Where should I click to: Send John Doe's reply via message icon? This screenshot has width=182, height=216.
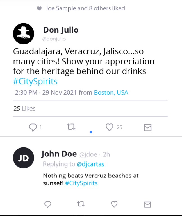[x=147, y=204]
